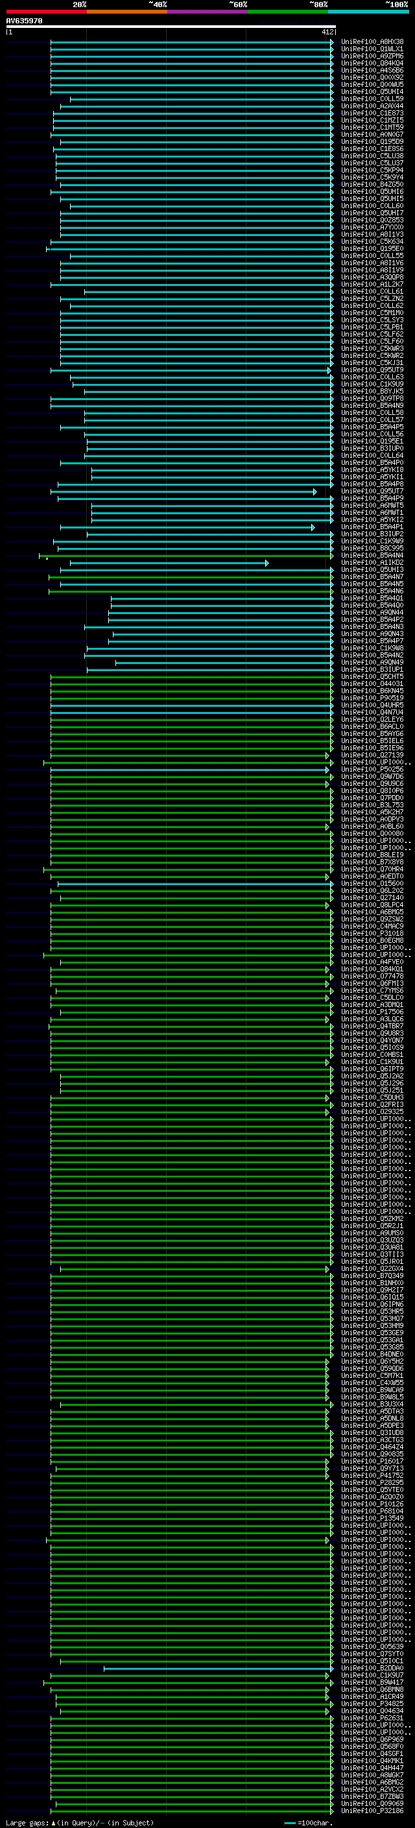
Task: Select the UniRef100_Q5CHT5 label
Action: pos(372,677)
